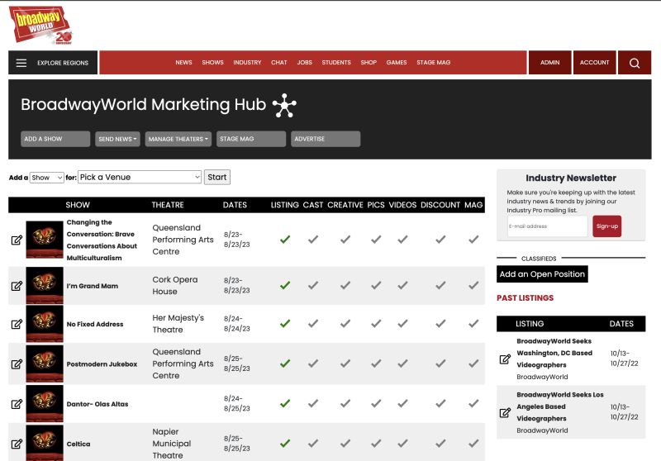This screenshot has height=461, width=661.
Task: Go to the Shows menu item
Action: pyautogui.click(x=212, y=63)
